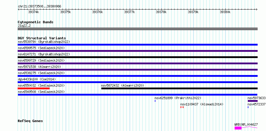
Task: Select the red nsv6550032 variant bar
Action: point(33,88)
